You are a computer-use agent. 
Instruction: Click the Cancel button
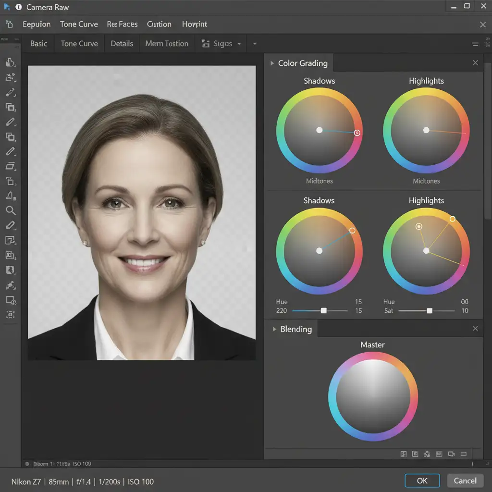coord(465,480)
